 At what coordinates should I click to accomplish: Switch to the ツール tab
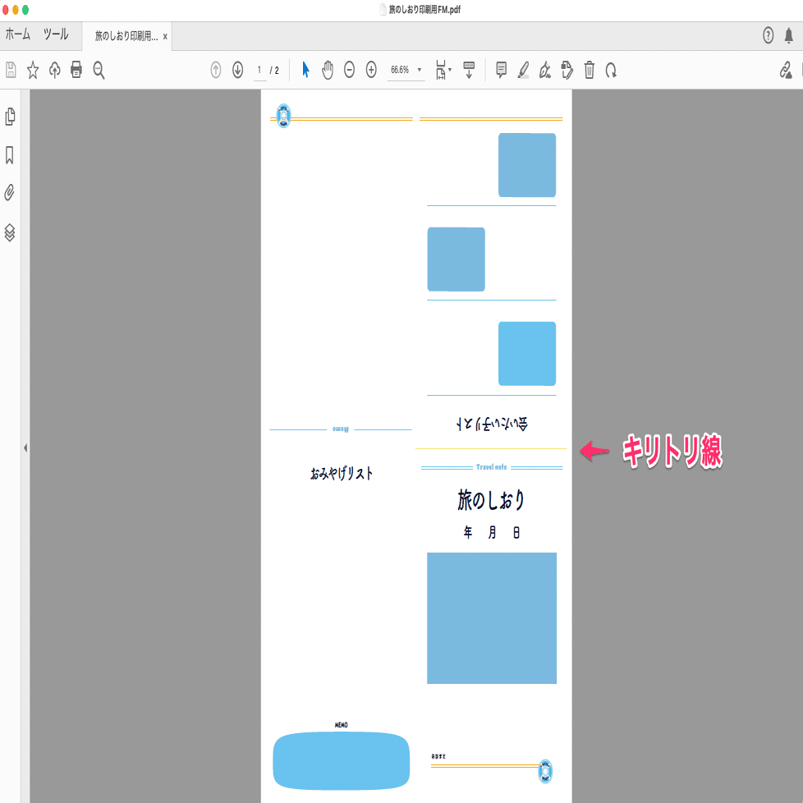click(x=56, y=34)
